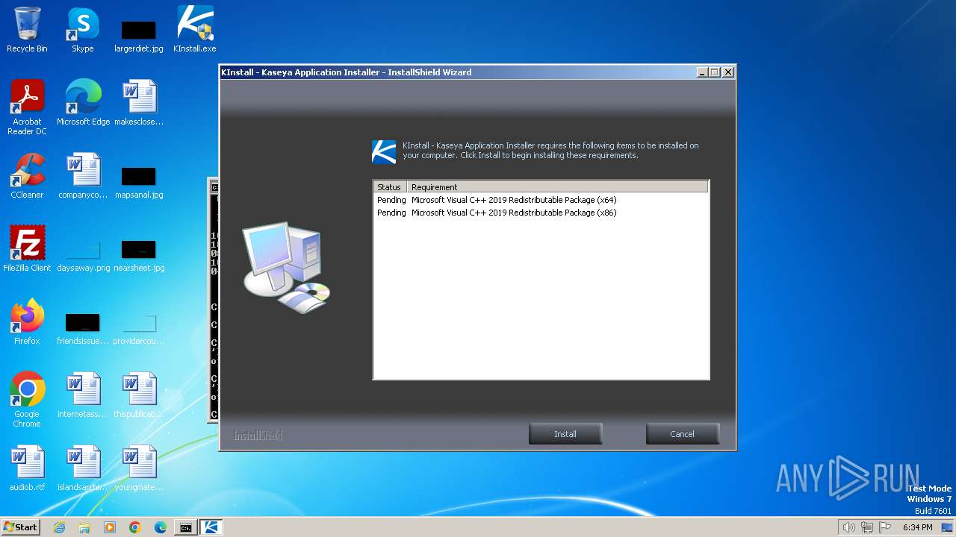Select the Microsoft Edge desktop shortcut

[83, 103]
